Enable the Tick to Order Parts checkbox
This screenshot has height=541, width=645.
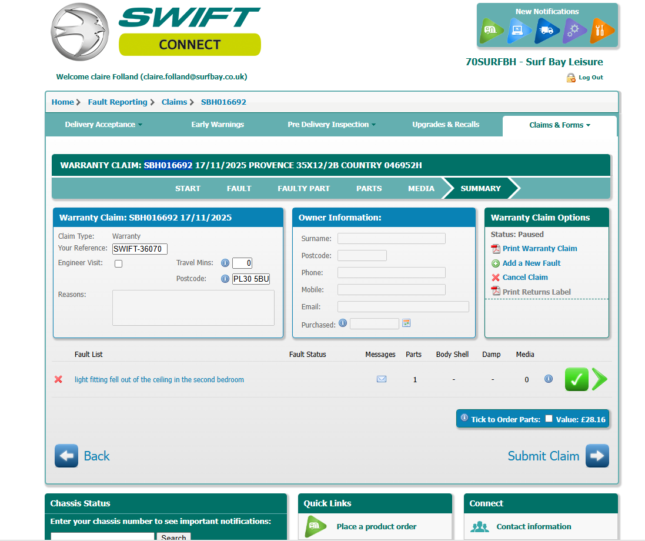tap(549, 419)
